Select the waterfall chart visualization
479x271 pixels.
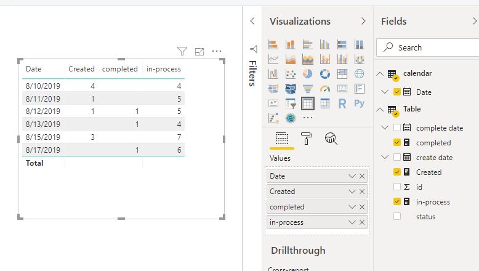pos(273,74)
